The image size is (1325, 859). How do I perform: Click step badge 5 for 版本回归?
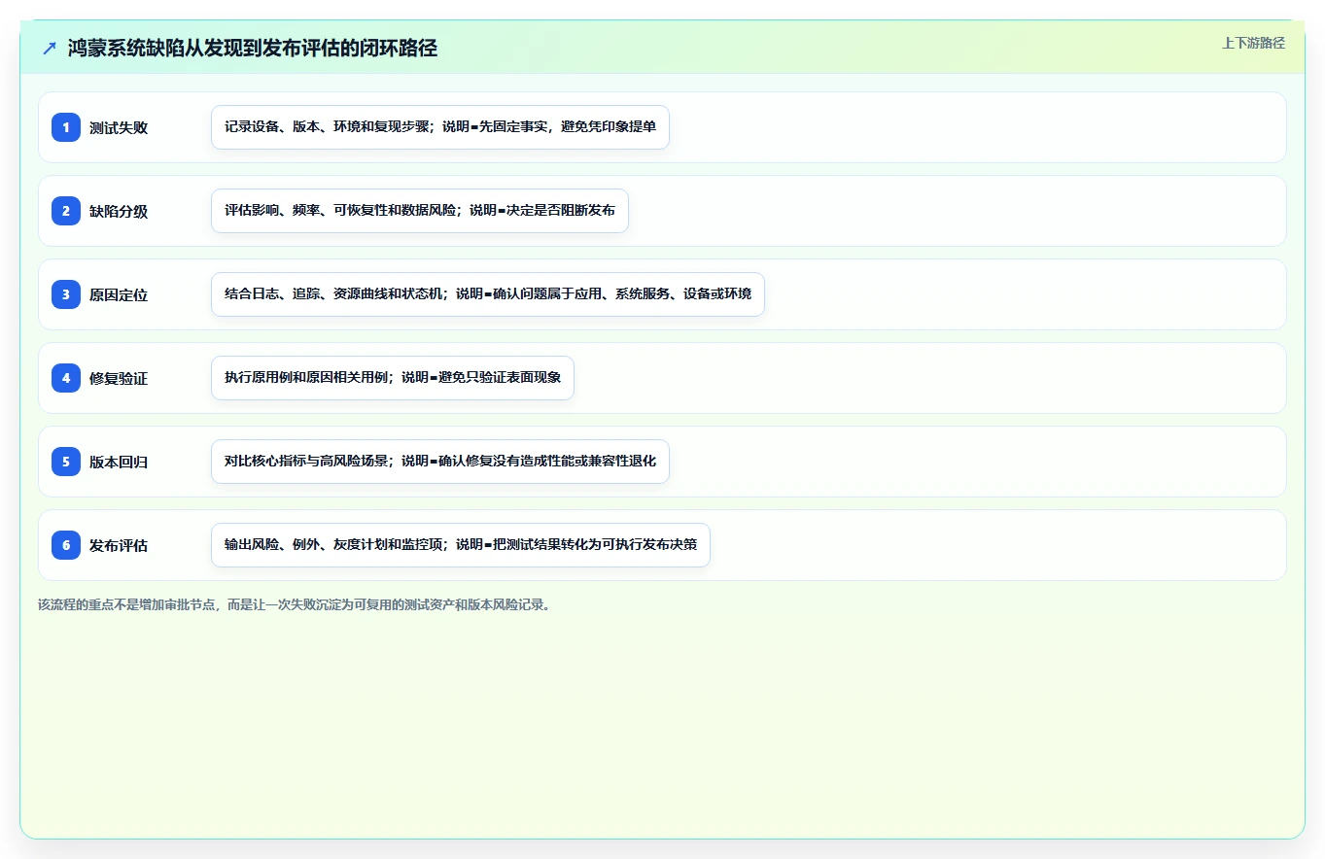pyautogui.click(x=66, y=462)
